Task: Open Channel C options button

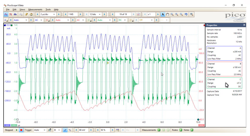Action: 89,20
